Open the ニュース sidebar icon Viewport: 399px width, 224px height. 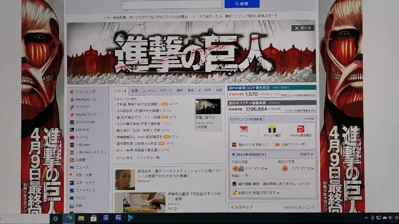pos(71,168)
